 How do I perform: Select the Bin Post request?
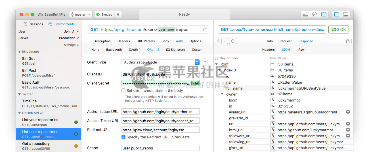(x=49, y=73)
